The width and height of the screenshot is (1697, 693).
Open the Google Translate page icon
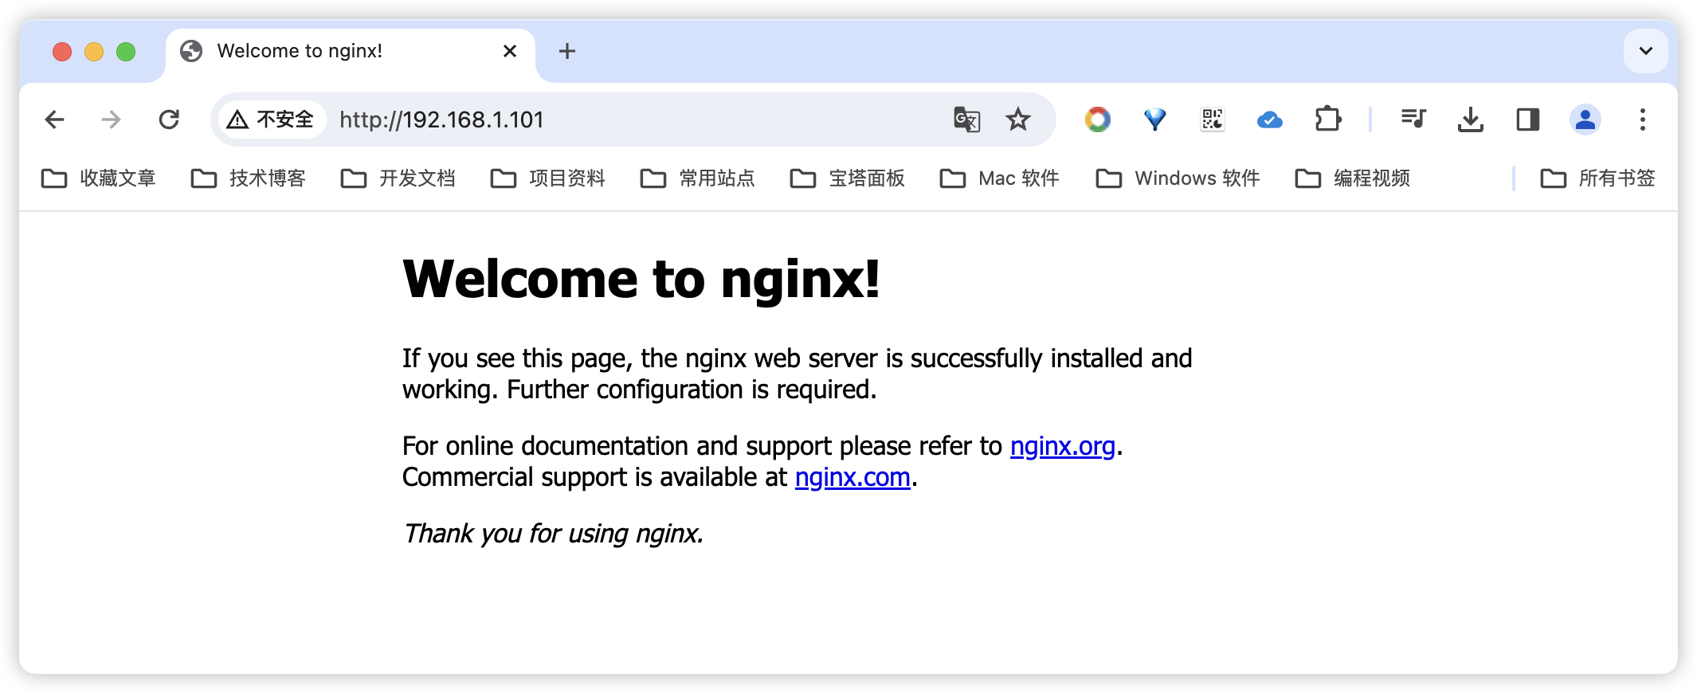coord(966,119)
